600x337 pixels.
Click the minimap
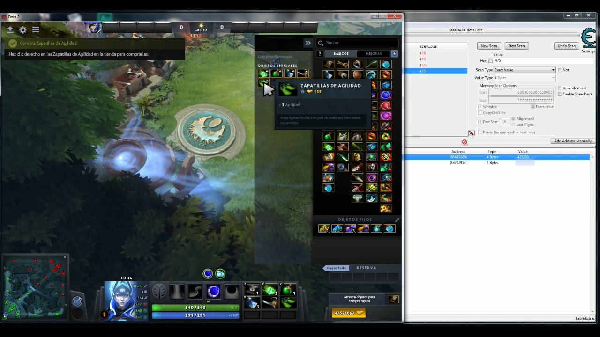[x=35, y=287]
